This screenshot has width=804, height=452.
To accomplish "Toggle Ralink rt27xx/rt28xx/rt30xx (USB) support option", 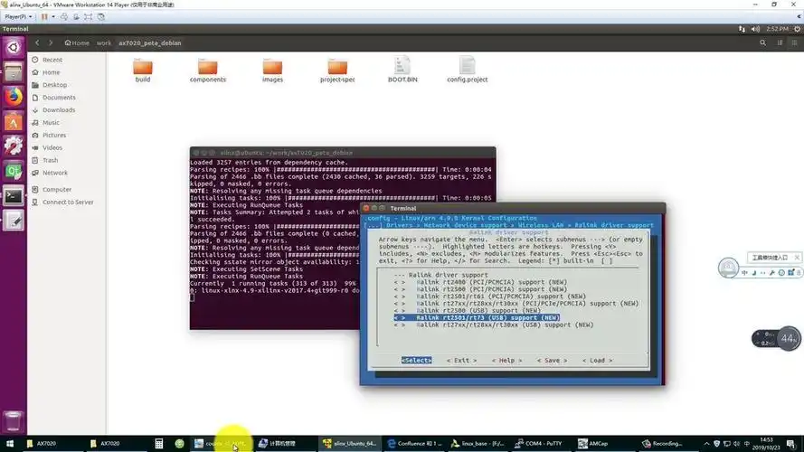I will point(493,325).
